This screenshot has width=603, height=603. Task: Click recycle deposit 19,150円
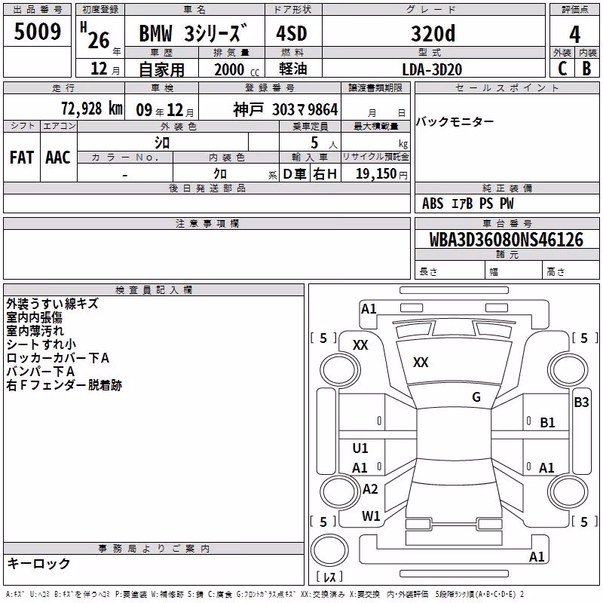(381, 174)
